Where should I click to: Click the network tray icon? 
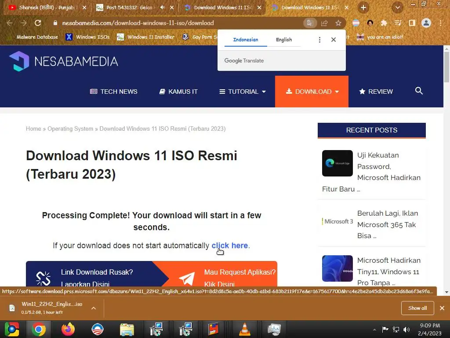[396, 329]
